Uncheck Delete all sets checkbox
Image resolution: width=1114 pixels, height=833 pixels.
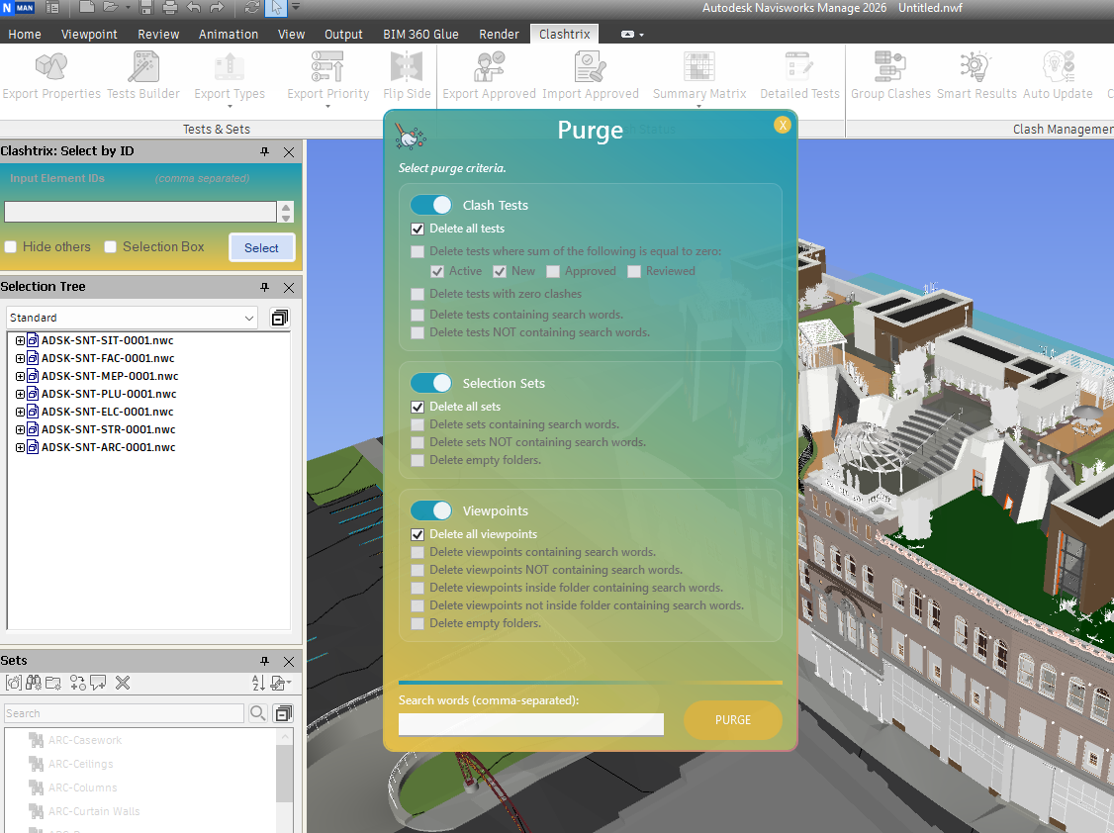tap(418, 407)
